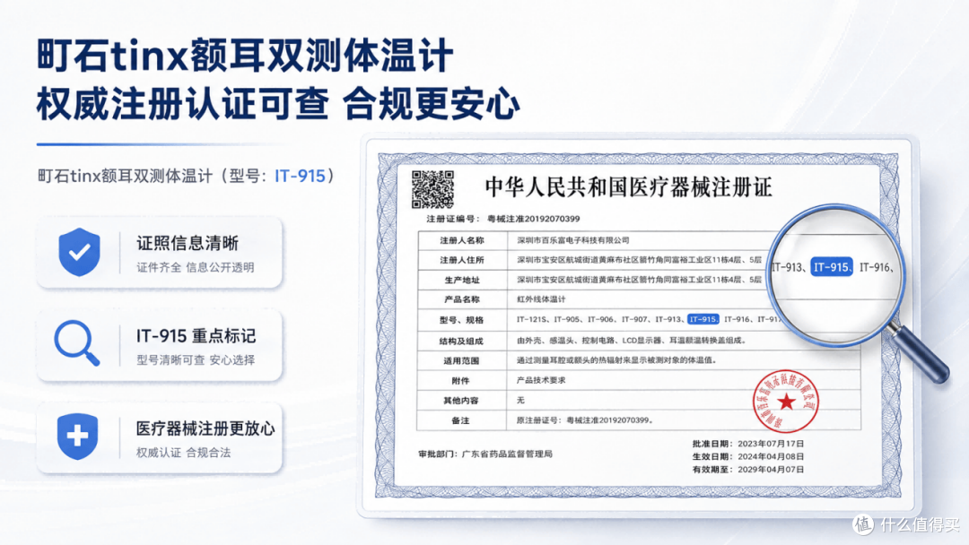Click the 其他内容 label cell
The height and width of the screenshot is (545, 969).
(x=462, y=400)
